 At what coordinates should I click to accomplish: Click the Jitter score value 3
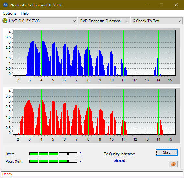pos(81,154)
